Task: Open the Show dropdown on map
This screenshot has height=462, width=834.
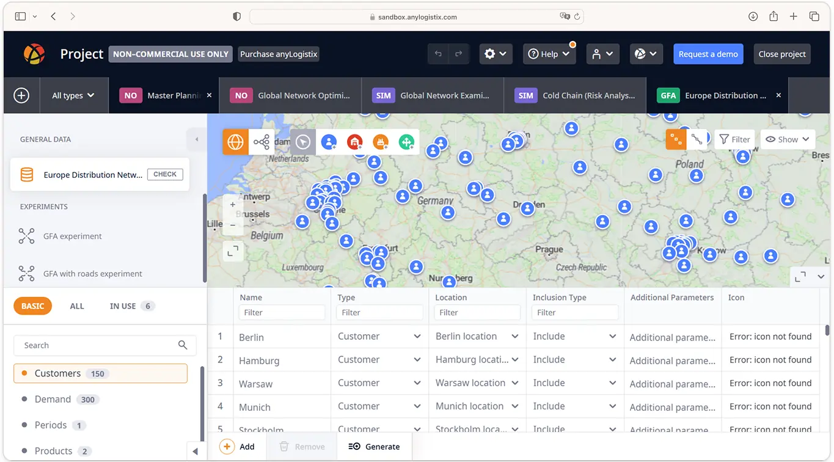Action: [787, 139]
